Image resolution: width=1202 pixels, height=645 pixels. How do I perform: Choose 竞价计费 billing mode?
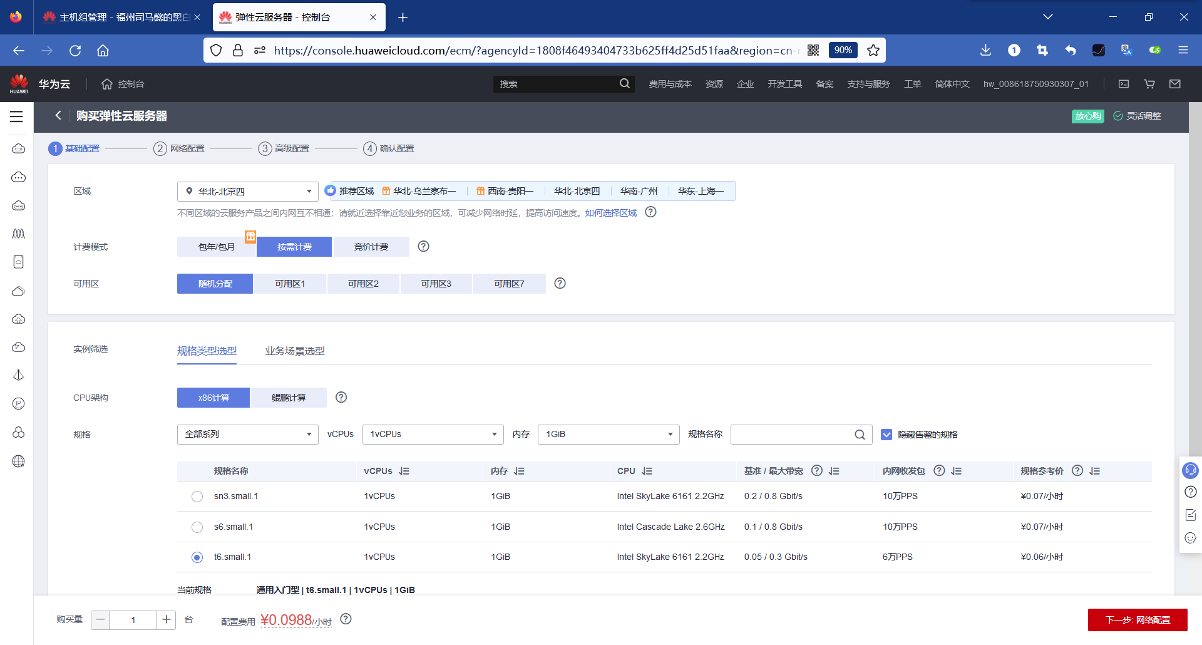(x=371, y=247)
